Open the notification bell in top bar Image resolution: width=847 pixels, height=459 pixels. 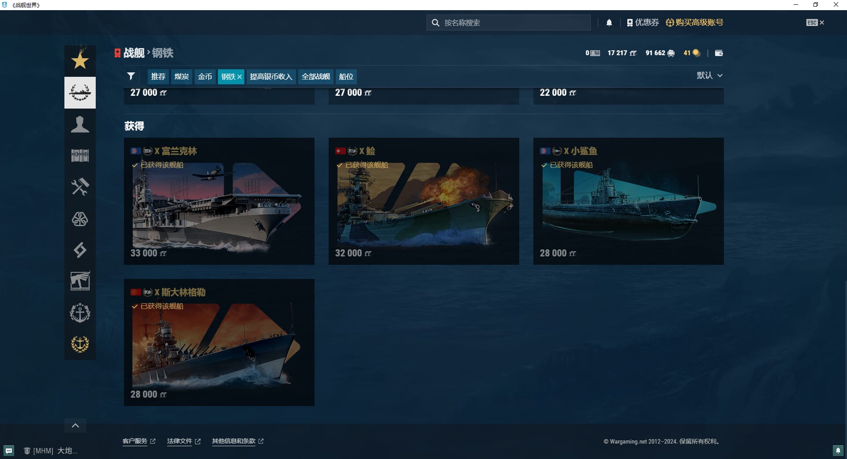pyautogui.click(x=609, y=23)
